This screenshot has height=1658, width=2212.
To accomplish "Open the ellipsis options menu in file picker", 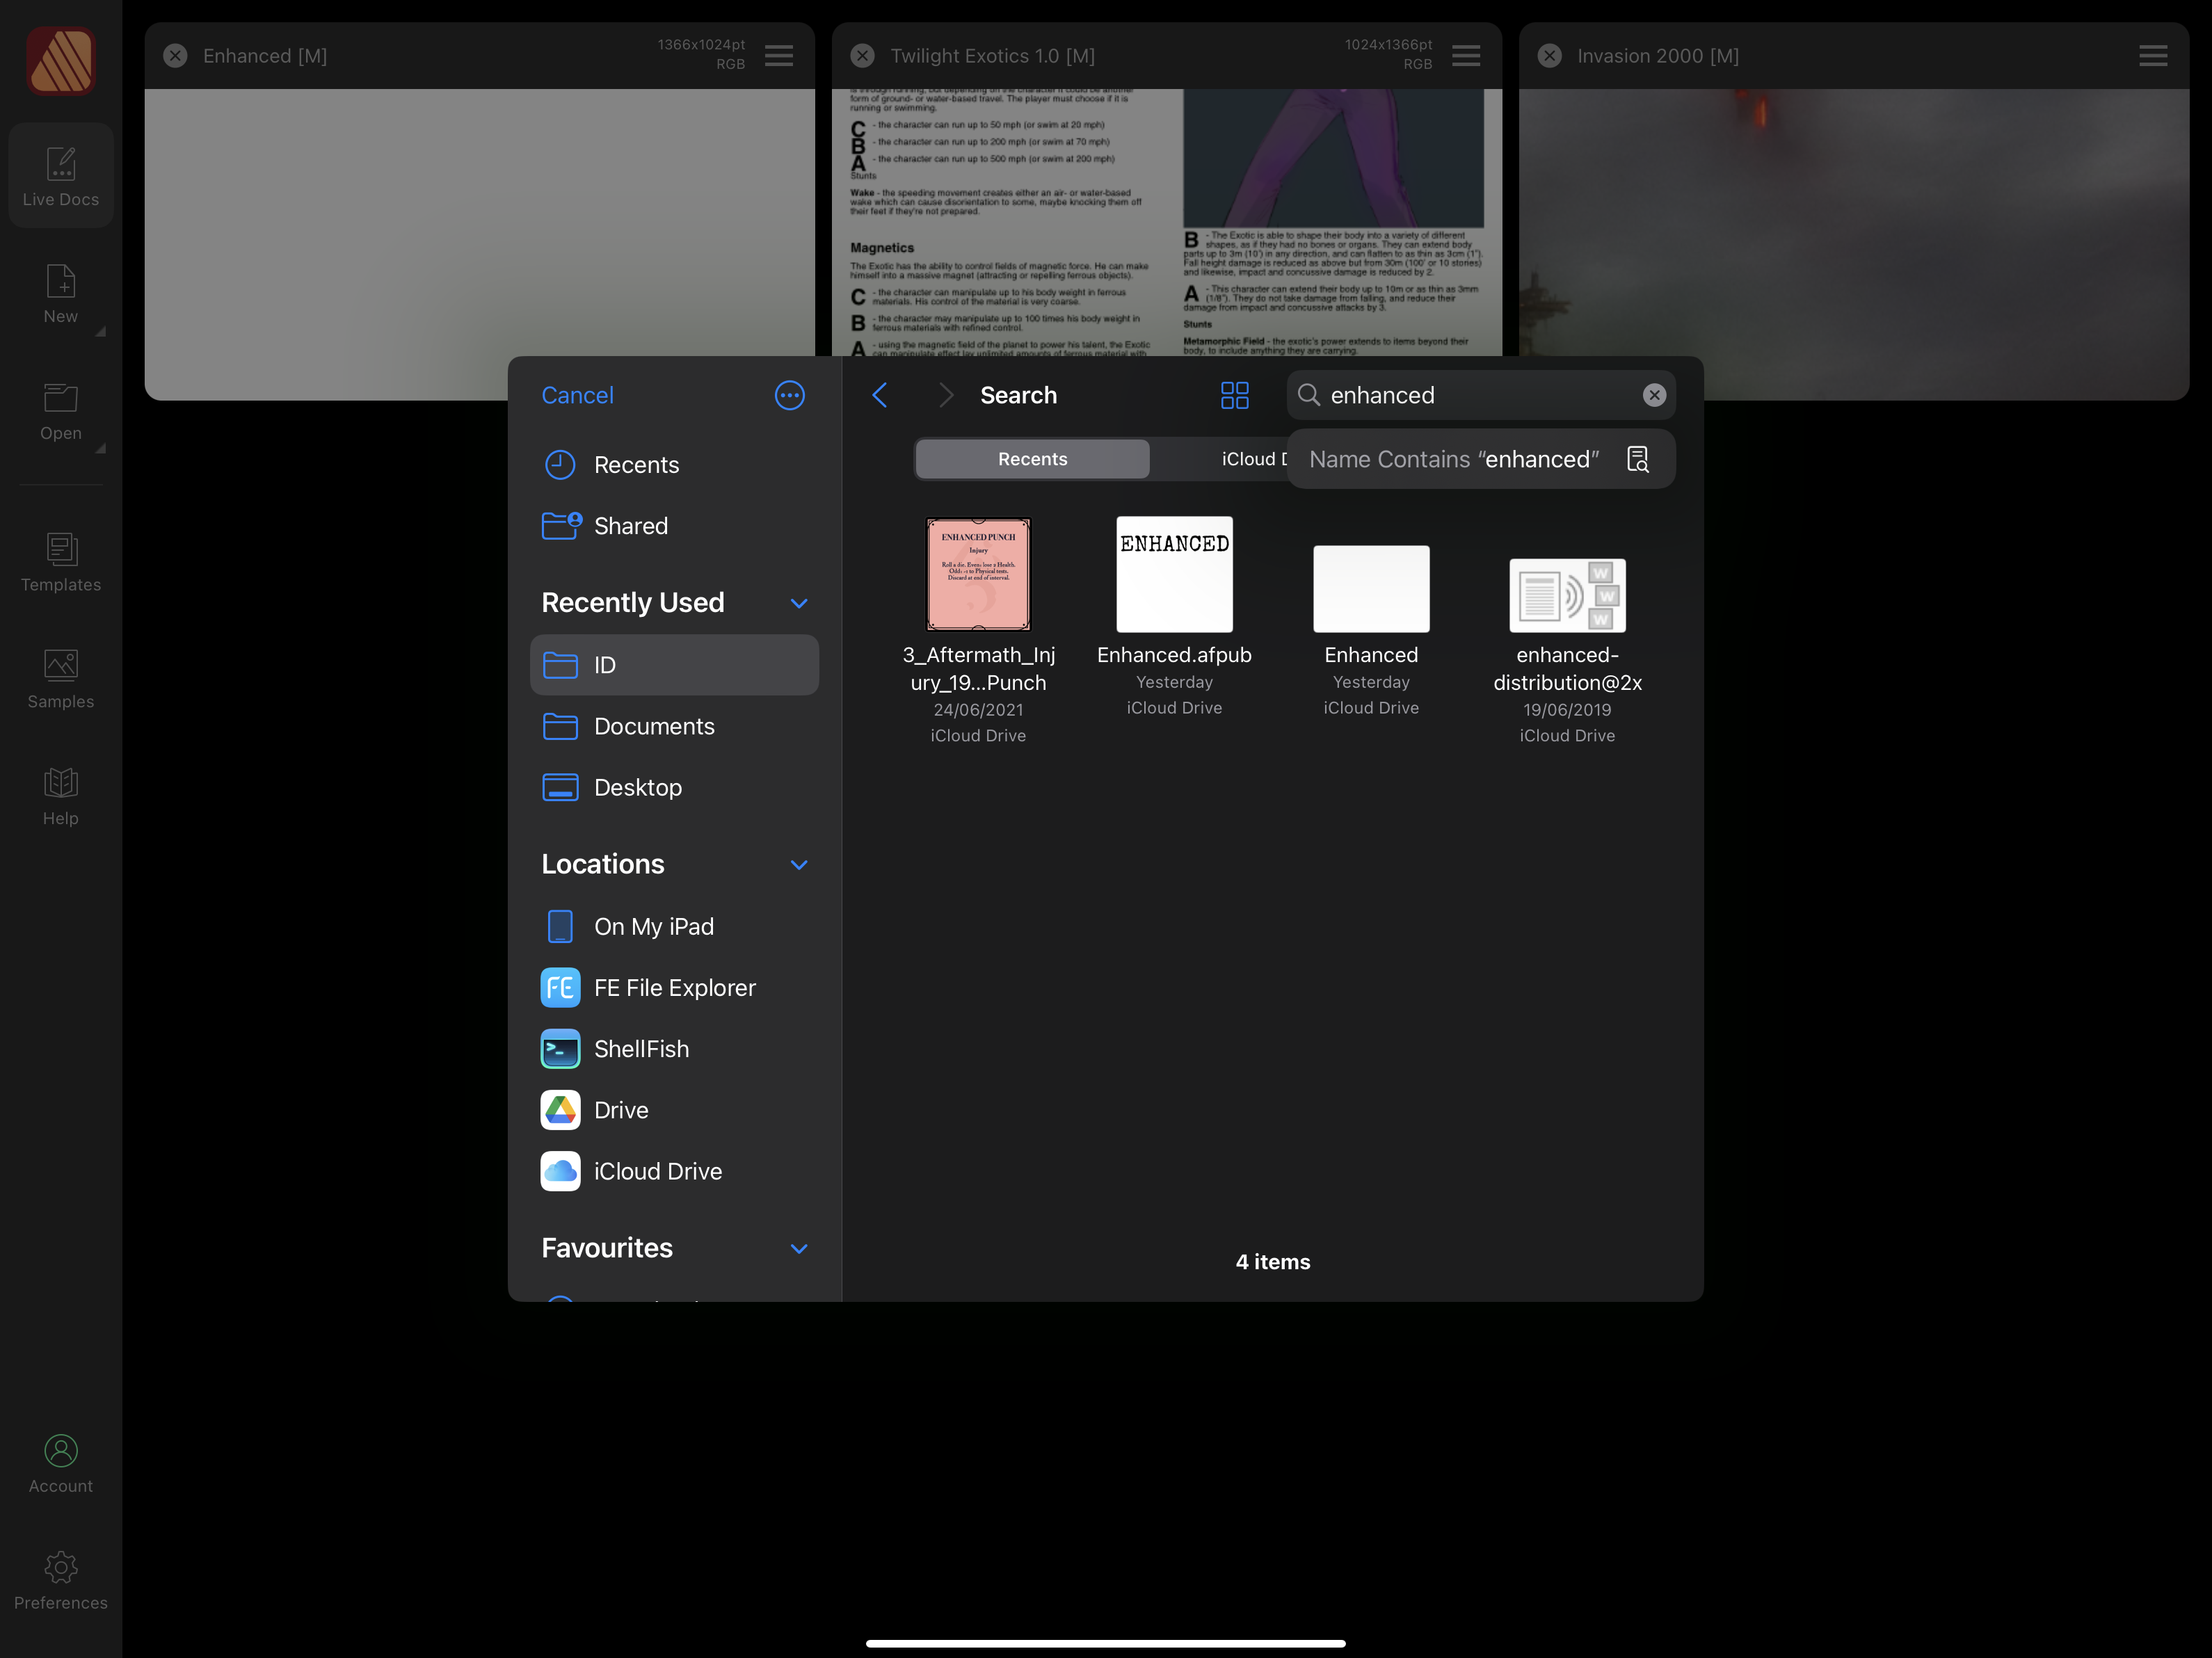I will 789,395.
